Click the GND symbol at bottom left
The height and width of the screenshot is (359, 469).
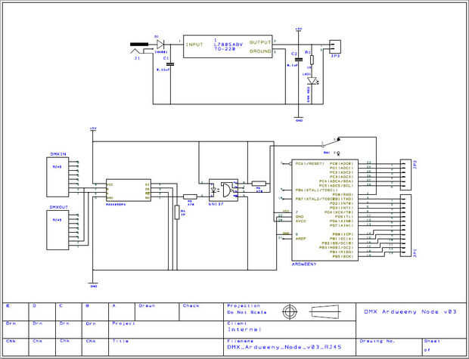coord(93,284)
